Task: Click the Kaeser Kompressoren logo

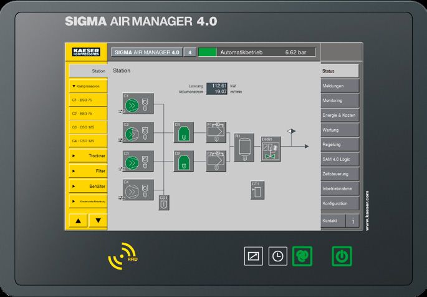Action: point(86,52)
